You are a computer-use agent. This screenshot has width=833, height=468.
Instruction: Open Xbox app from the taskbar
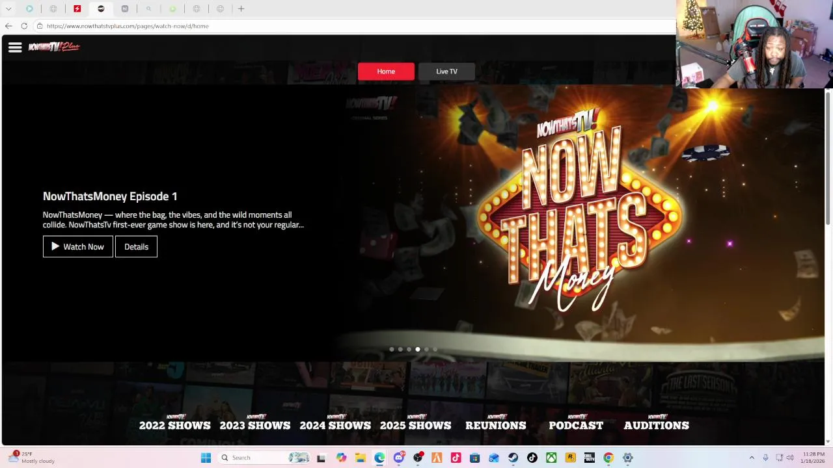pos(551,458)
